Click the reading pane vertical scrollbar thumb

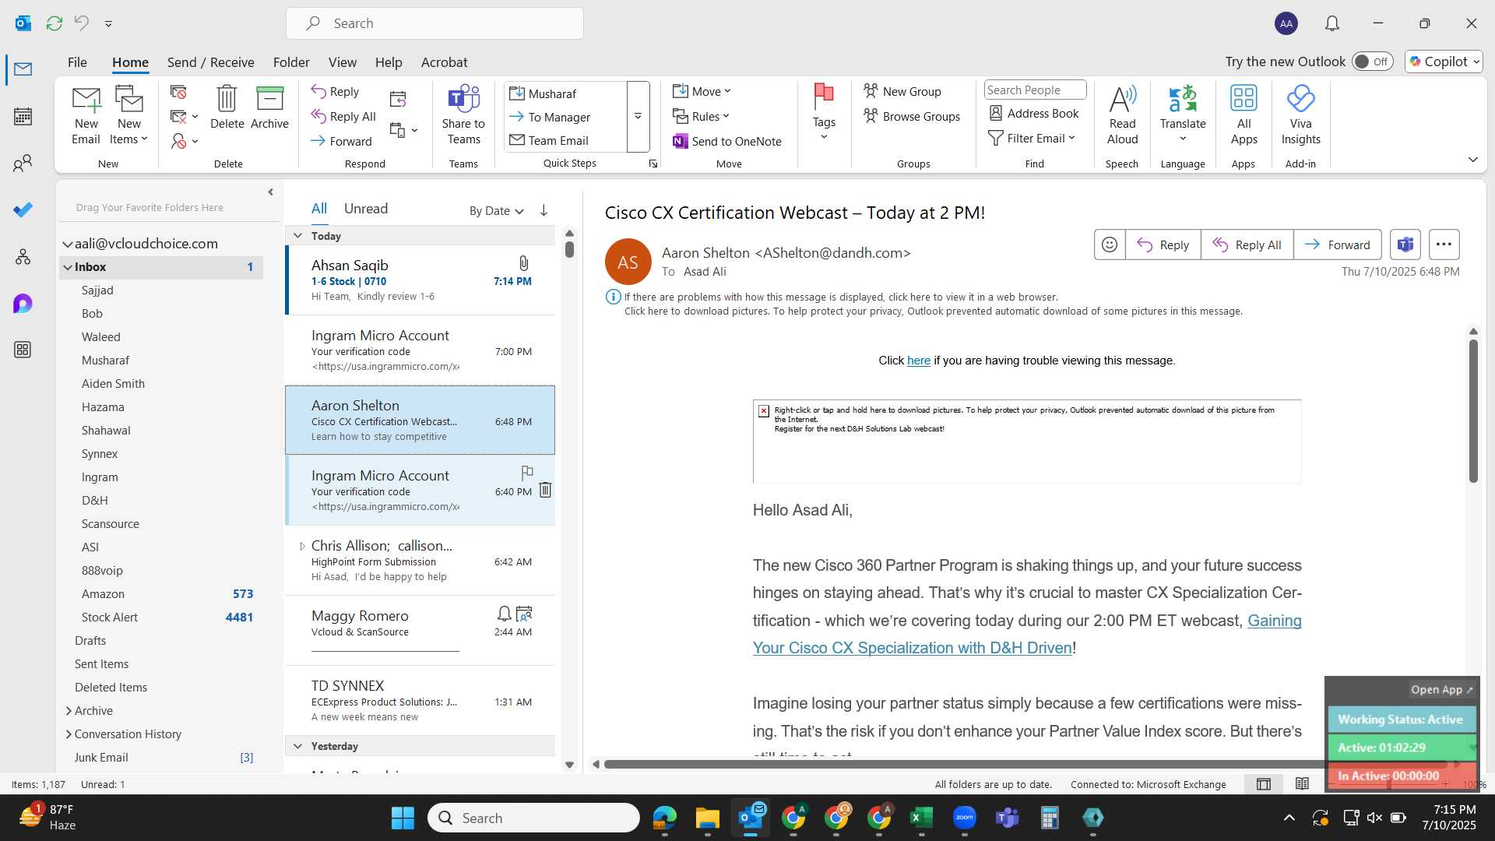1473,410
